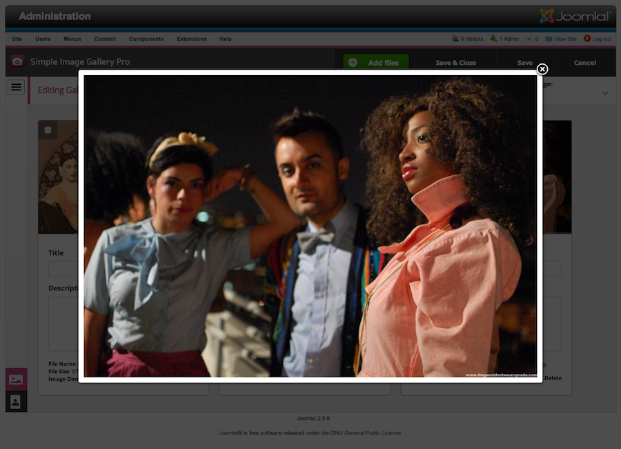Close the image lightbox preview
621x449 pixels.
tap(542, 69)
